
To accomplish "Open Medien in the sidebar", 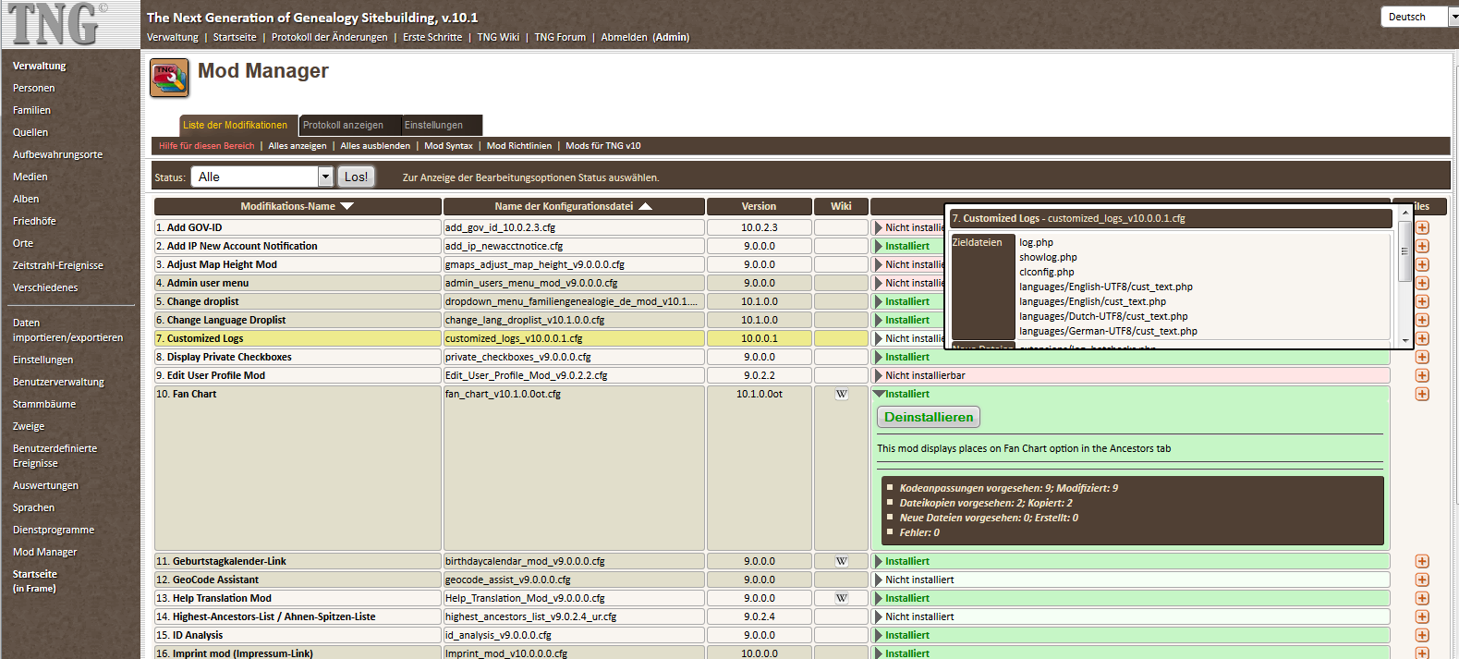I will pos(30,177).
